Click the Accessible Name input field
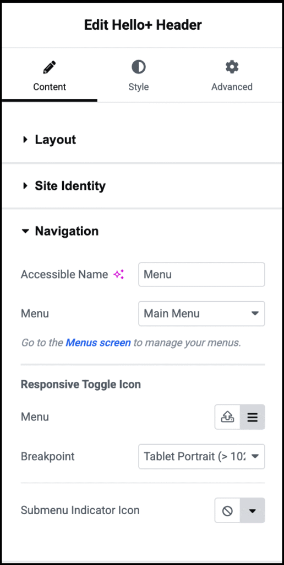Viewport: 284px width, 565px height. click(201, 275)
